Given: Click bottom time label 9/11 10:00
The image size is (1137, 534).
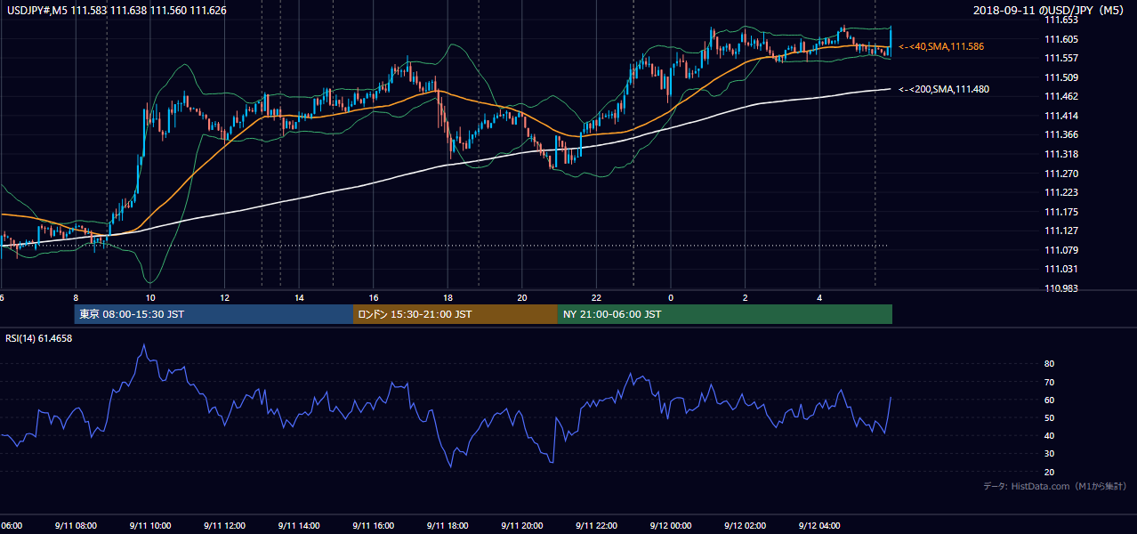Looking at the screenshot, I should click(x=150, y=526).
